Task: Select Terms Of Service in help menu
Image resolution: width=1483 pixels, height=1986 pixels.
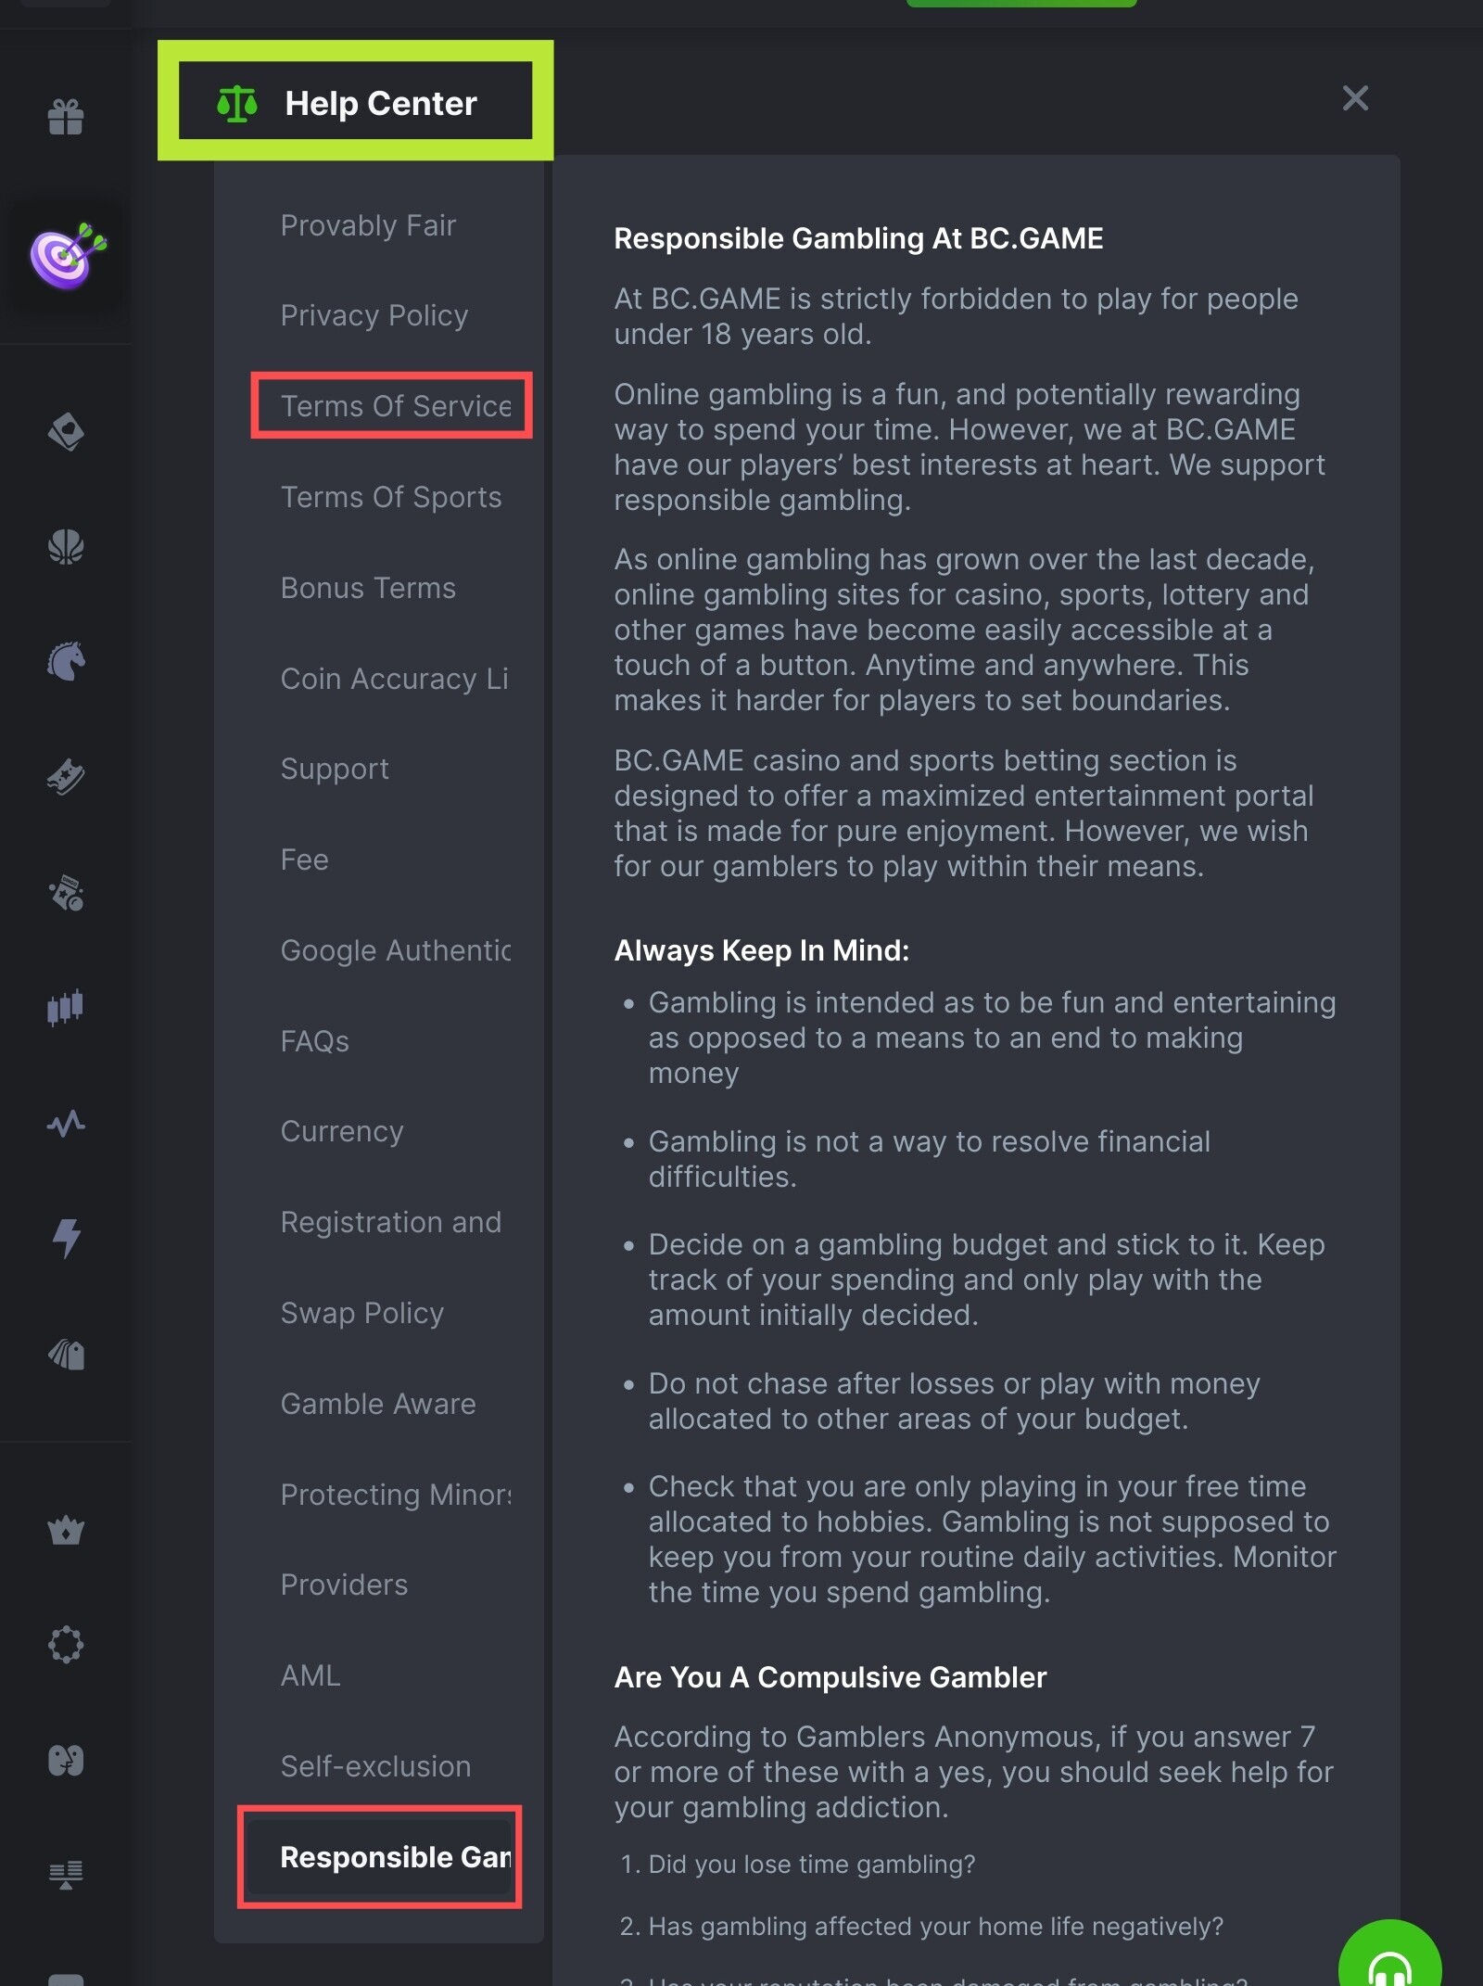Action: click(396, 406)
